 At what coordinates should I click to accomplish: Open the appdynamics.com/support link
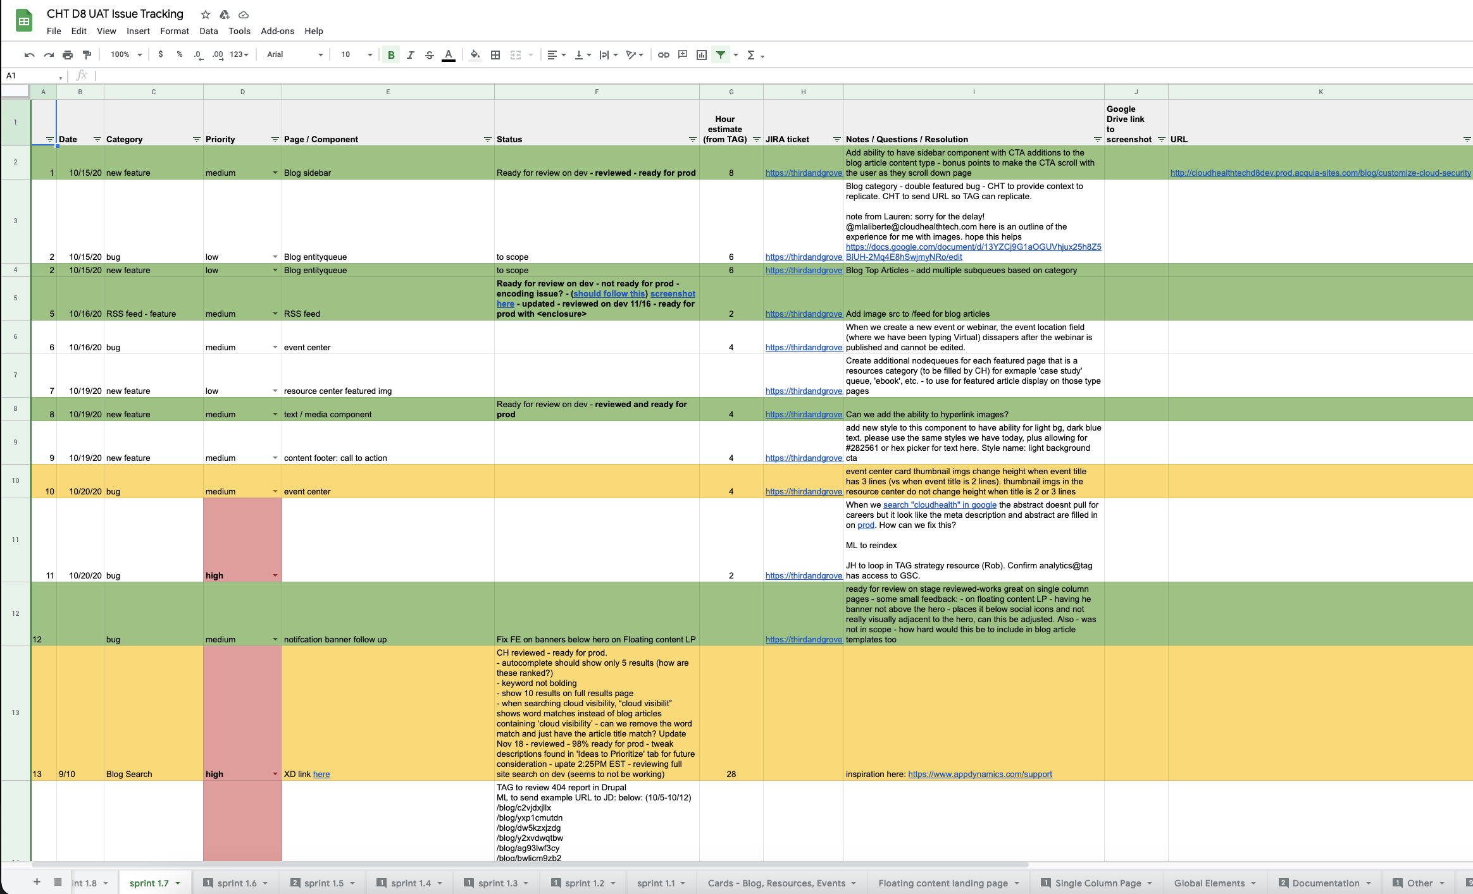click(979, 774)
